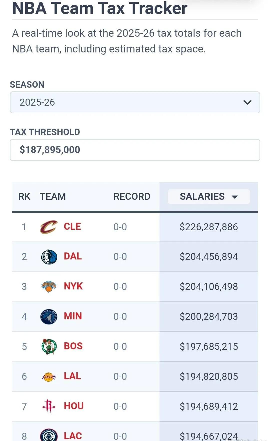This screenshot has height=441, width=270.
Task: Click the Boston Celtics logo icon
Action: 49,346
